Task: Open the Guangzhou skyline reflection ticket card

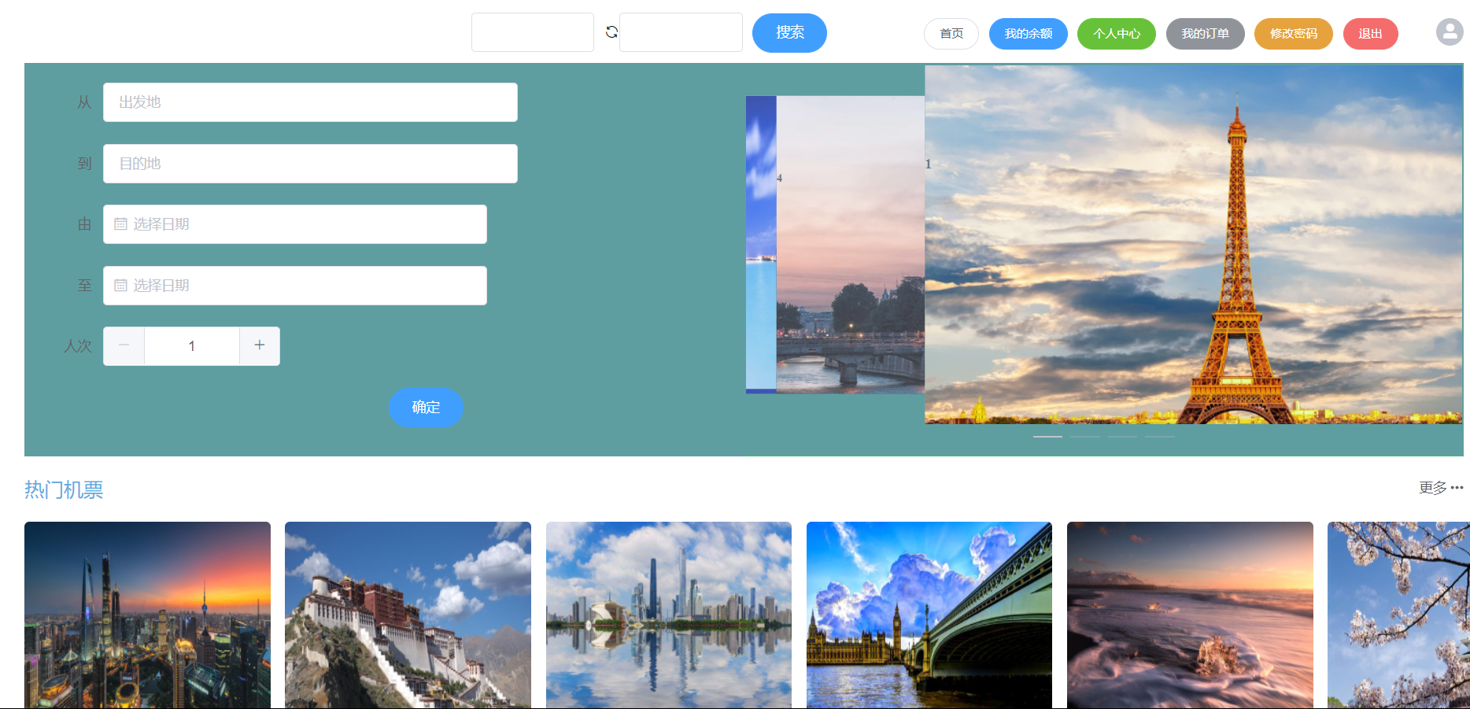Action: (669, 615)
